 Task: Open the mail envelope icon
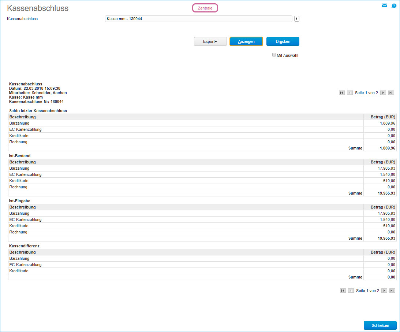(384, 5)
